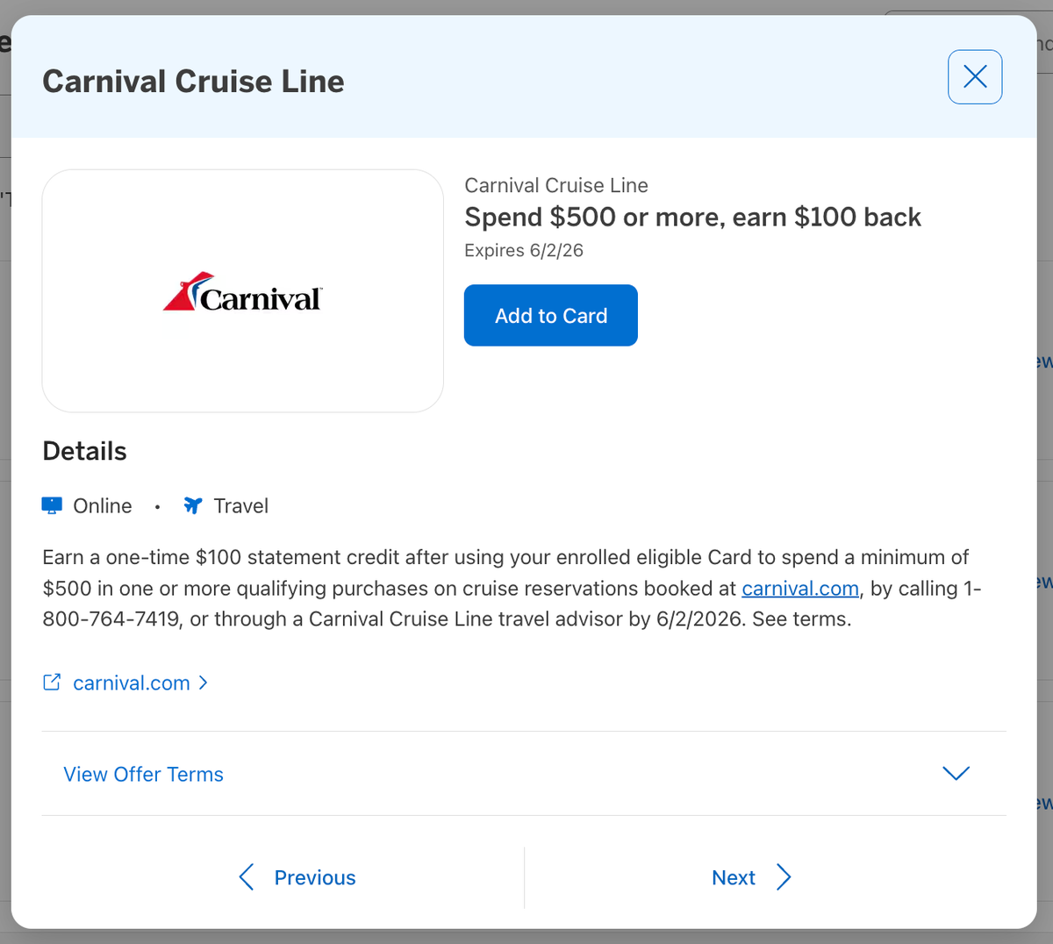Open the carnival.com link below the description
Screen dimensions: 1053x944
132,683
